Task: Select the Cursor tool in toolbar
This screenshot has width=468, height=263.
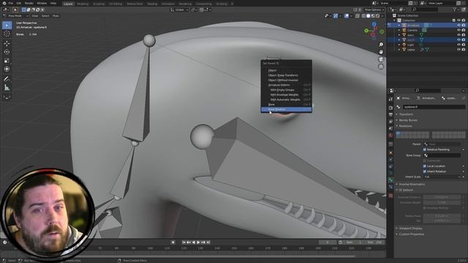Action: click(7, 34)
